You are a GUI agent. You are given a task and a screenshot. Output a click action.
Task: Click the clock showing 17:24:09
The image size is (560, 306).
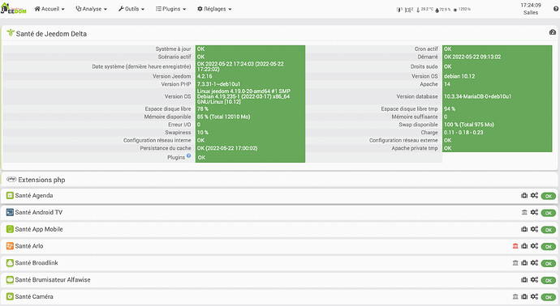[x=531, y=6]
